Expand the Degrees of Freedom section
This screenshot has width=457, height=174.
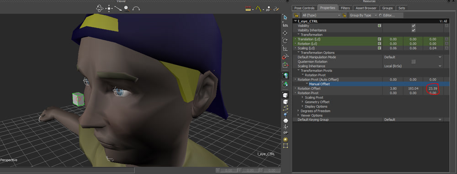298,111
